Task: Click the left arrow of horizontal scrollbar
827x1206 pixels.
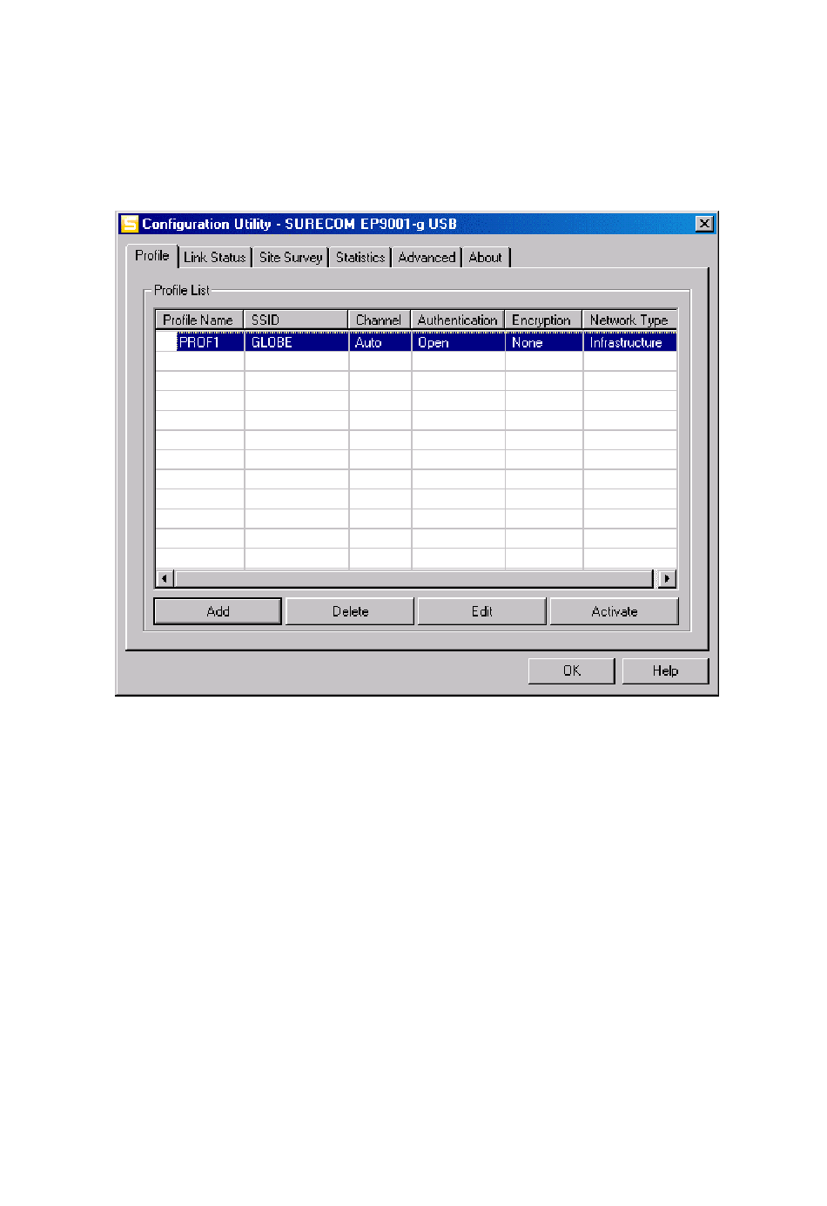Action: click(x=165, y=578)
